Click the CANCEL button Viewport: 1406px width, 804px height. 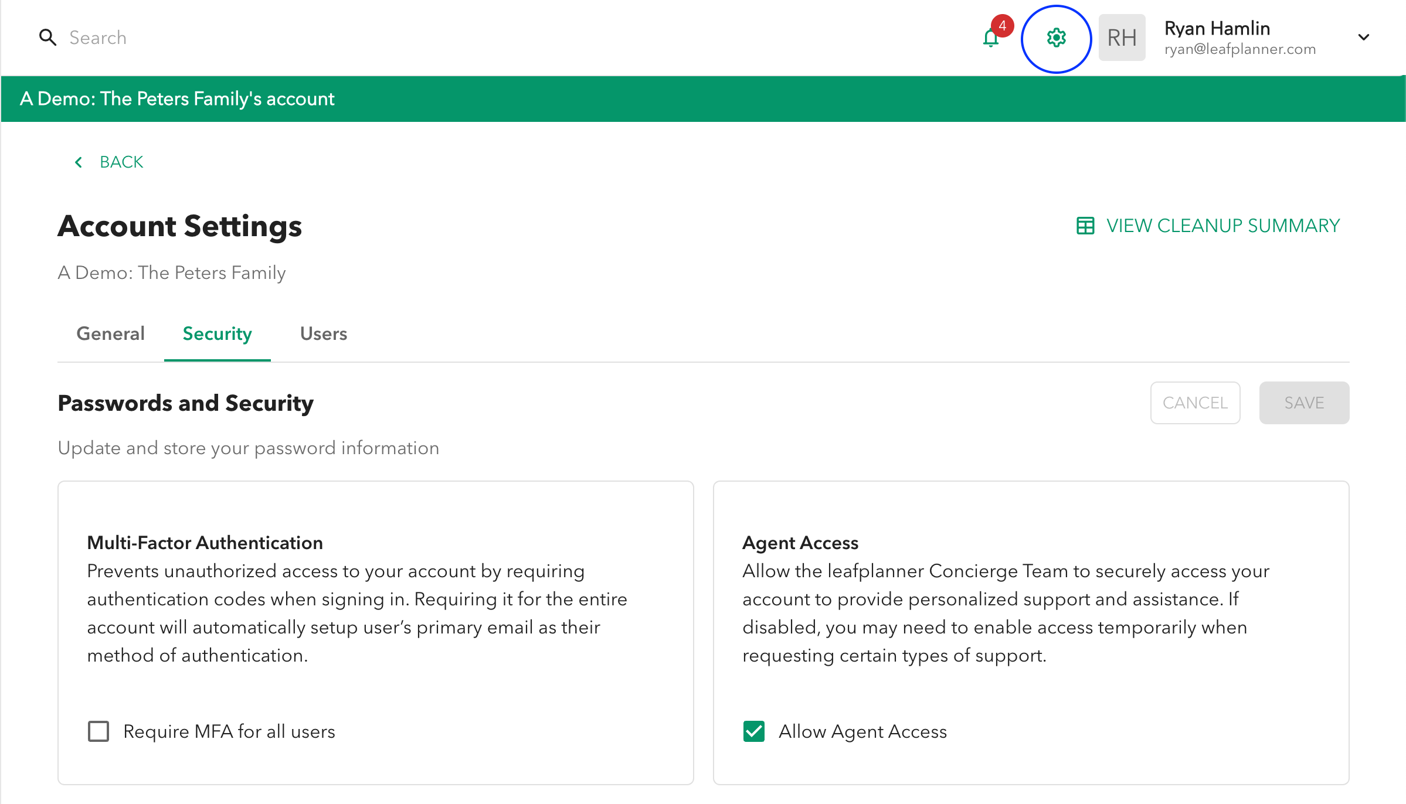click(x=1195, y=403)
